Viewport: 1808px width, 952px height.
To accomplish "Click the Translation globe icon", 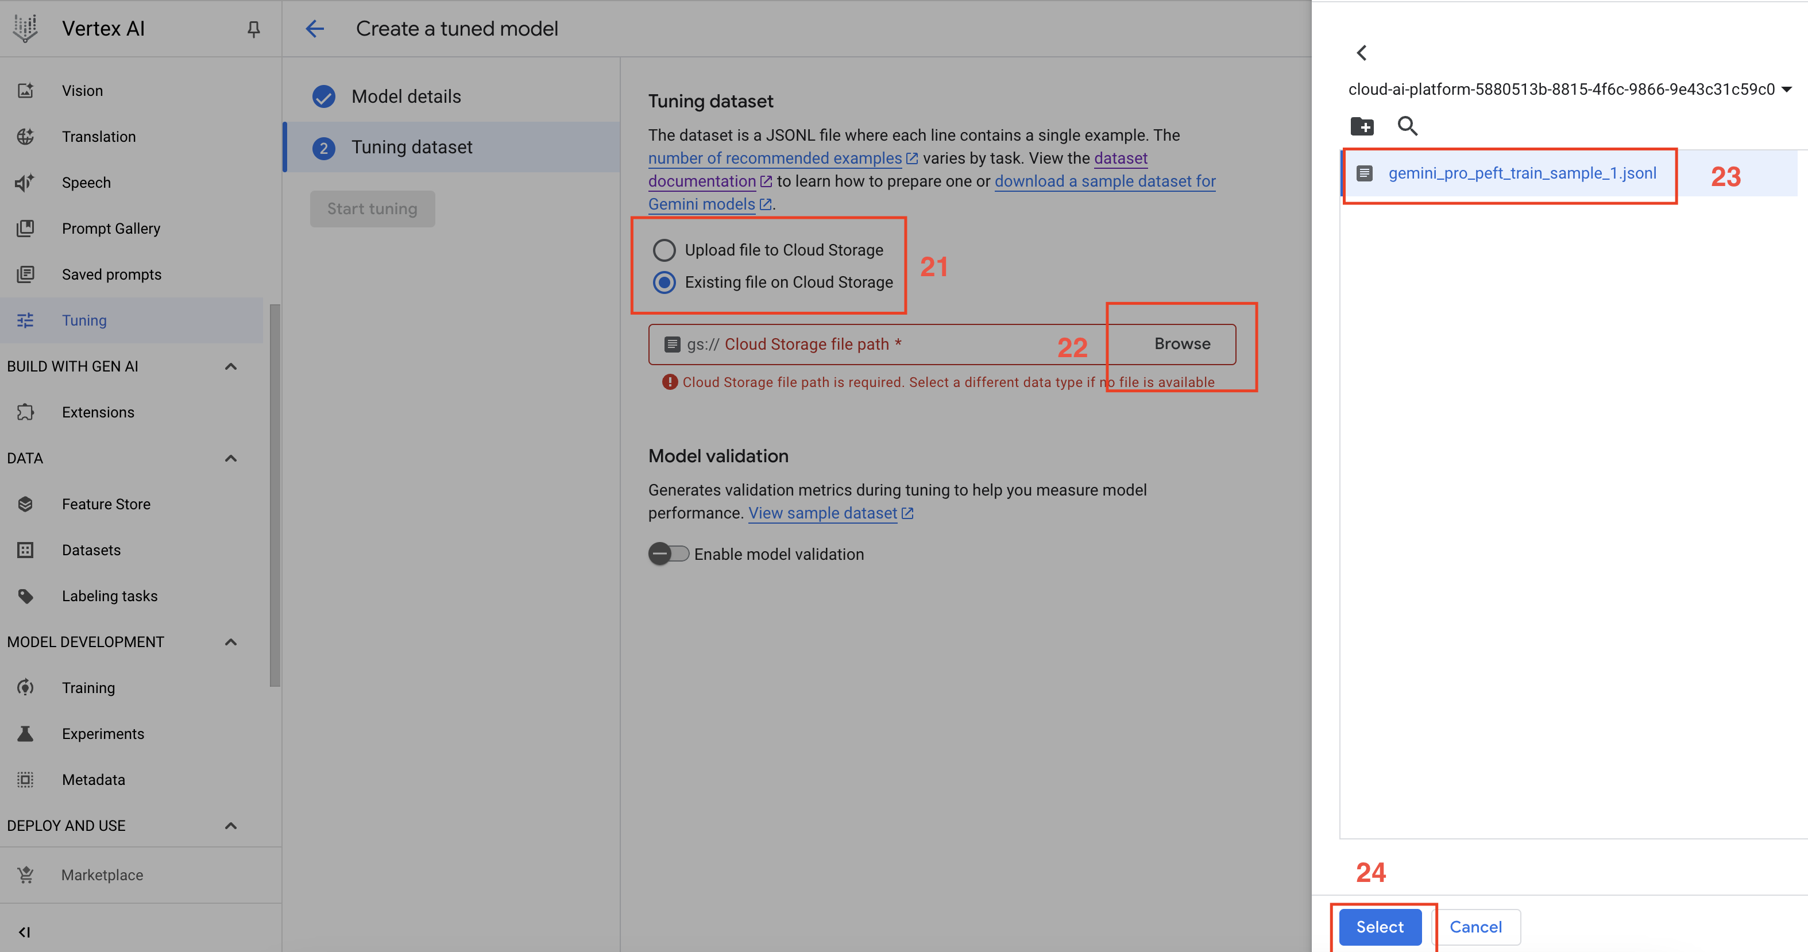I will (25, 137).
